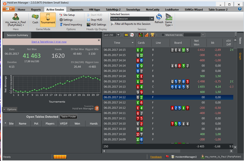244x161 pixels.
Task: Switch to the vertical Graph tab
Action: click(240, 56)
